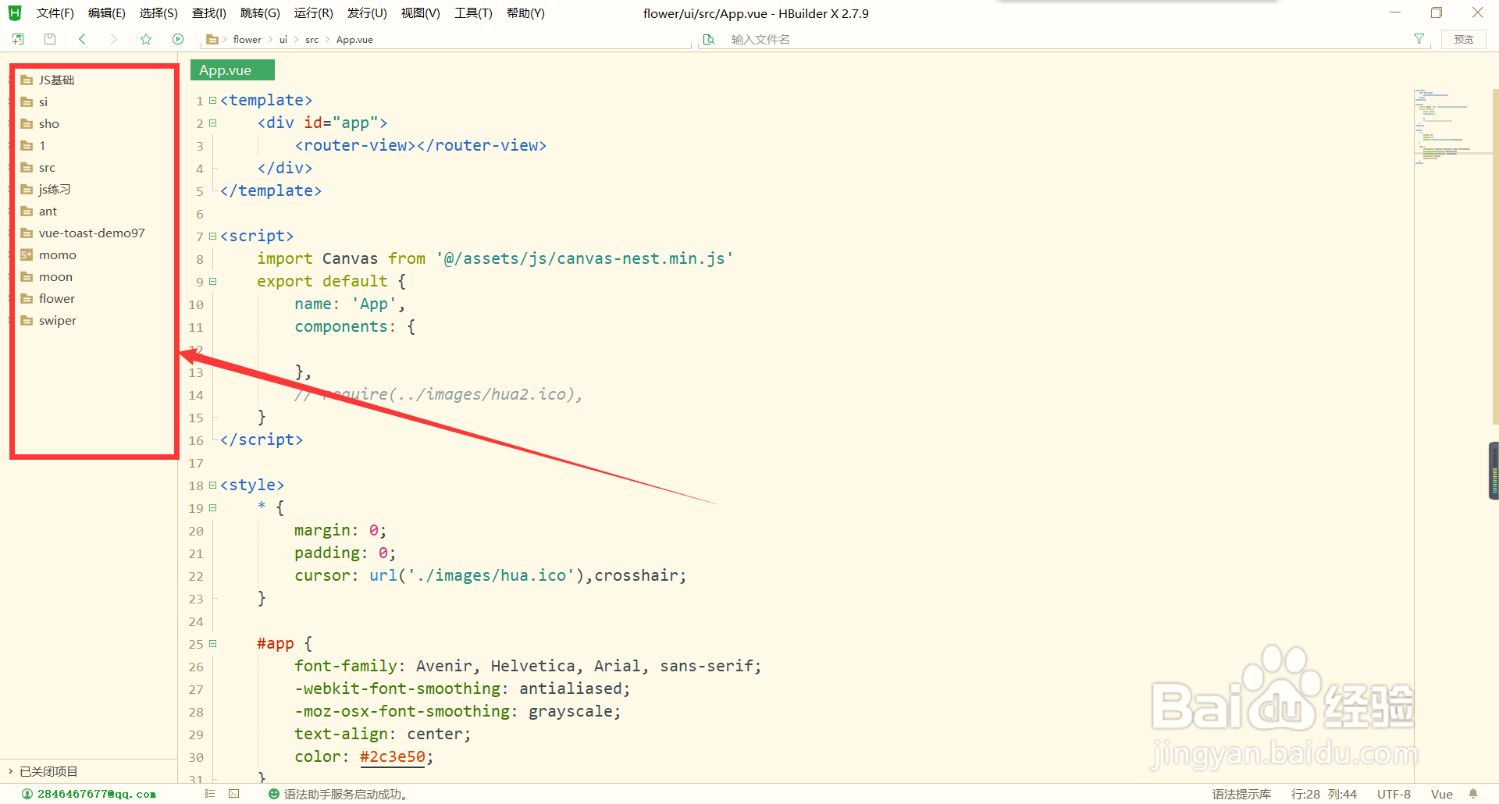Click the JS基础 folder icon
The height and width of the screenshot is (804, 1499).
coord(27,80)
